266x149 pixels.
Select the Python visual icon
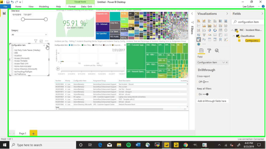tap(204, 39)
